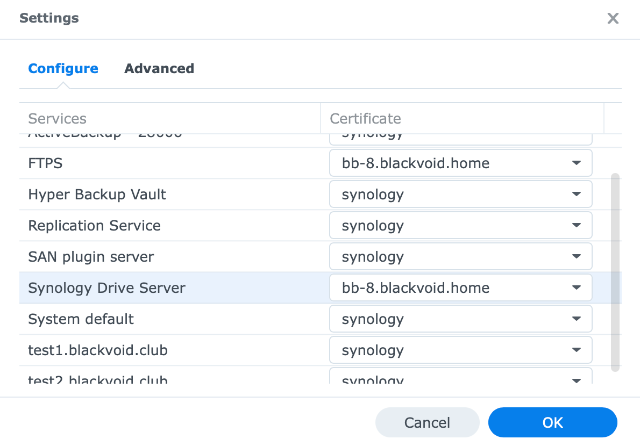Select the Replication Service row label
Viewport: 640px width, 446px height.
click(94, 226)
